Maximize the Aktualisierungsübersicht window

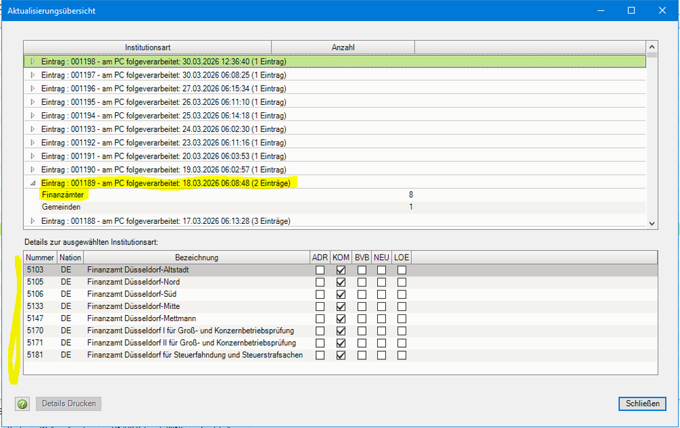632,10
